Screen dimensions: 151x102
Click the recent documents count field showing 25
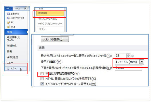click(x=120, y=56)
